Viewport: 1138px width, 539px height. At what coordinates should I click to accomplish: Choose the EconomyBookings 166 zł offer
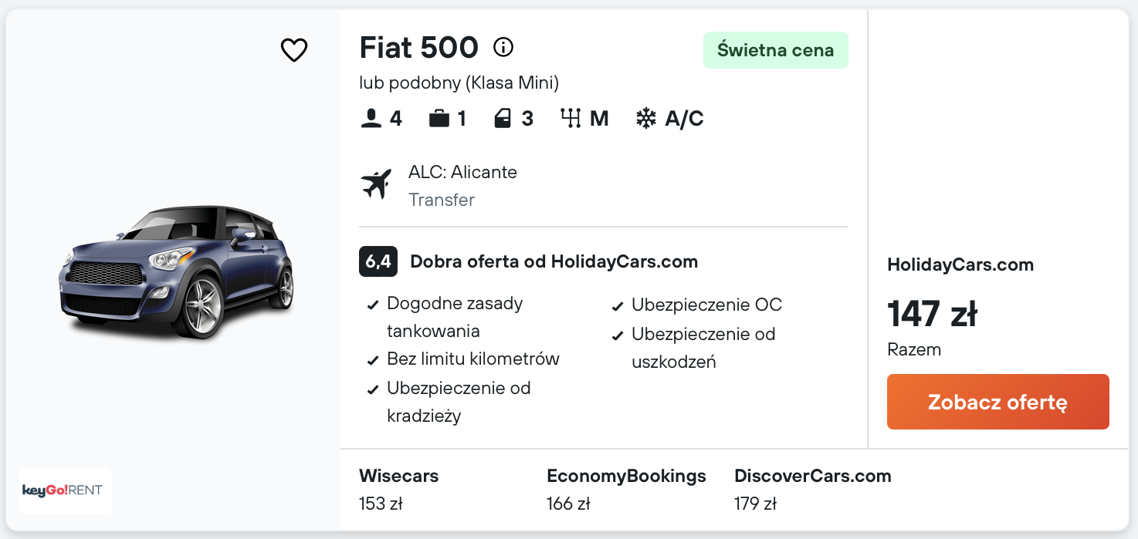coord(626,490)
